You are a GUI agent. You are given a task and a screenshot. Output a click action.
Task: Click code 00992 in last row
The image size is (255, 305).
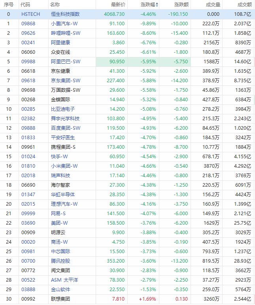pos(28,299)
